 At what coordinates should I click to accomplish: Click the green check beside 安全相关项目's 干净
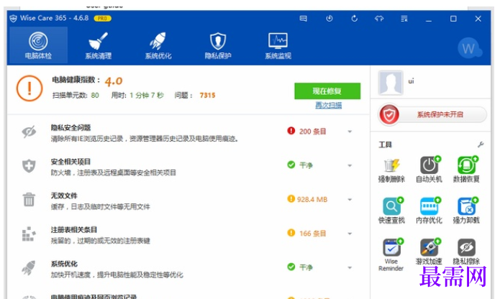tap(291, 165)
